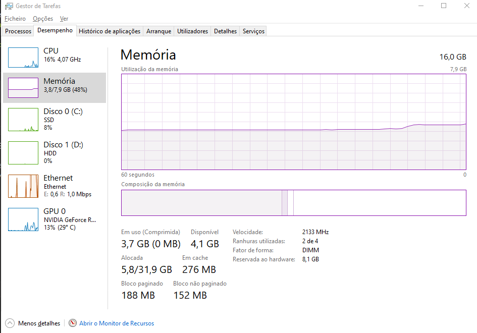Switch to Histórico de aplicações tab
This screenshot has height=333, width=477.
point(110,31)
